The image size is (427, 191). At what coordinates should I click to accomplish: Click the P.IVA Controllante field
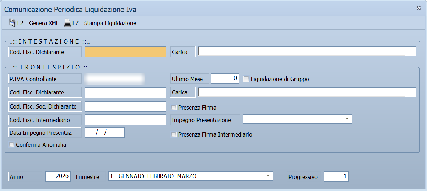pos(115,79)
